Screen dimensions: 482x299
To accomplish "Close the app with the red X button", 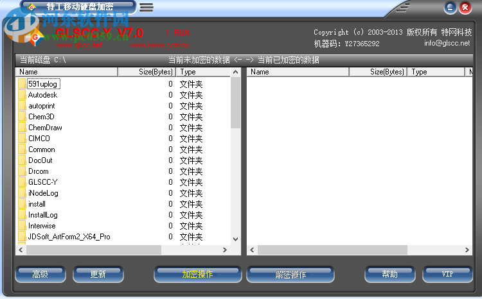I will [465, 7].
